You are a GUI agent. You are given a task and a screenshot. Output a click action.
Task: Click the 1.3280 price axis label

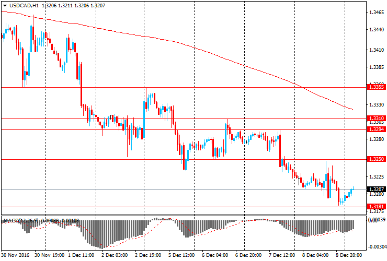click(377, 139)
